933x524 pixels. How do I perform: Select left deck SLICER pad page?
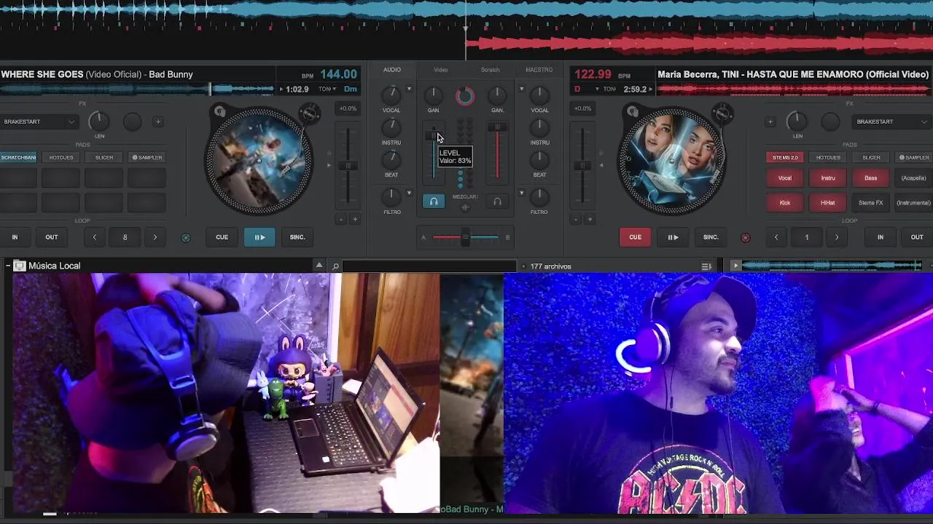[x=104, y=157]
